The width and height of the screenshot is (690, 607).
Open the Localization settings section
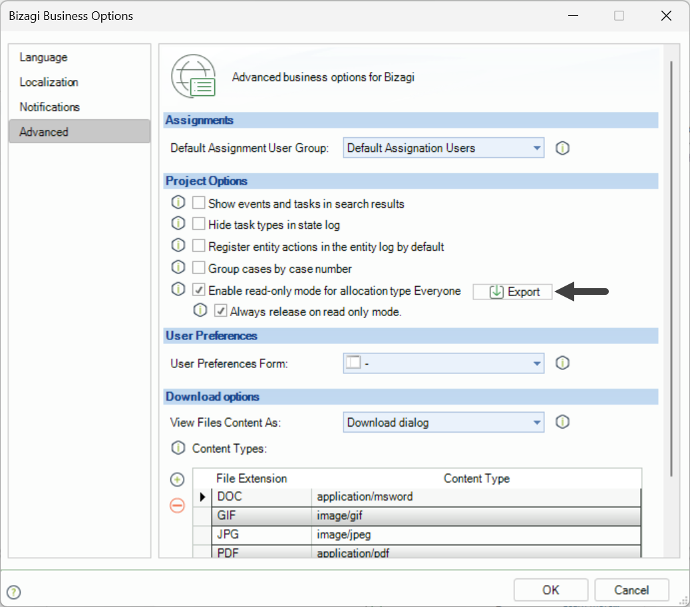(x=79, y=83)
